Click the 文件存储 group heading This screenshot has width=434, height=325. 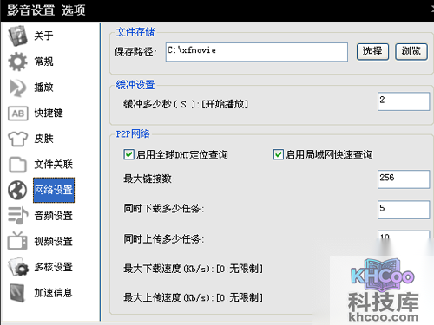135,32
